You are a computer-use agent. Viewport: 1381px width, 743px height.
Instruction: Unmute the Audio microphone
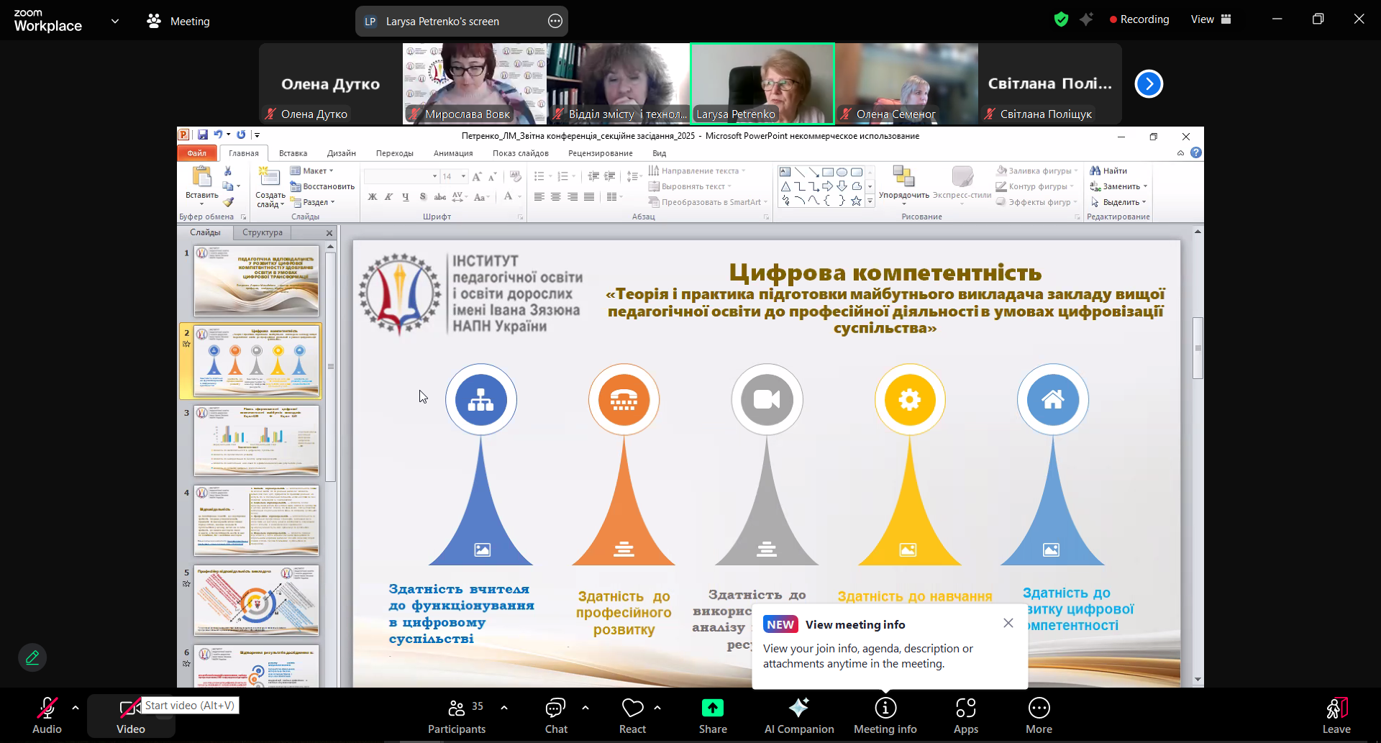point(47,716)
